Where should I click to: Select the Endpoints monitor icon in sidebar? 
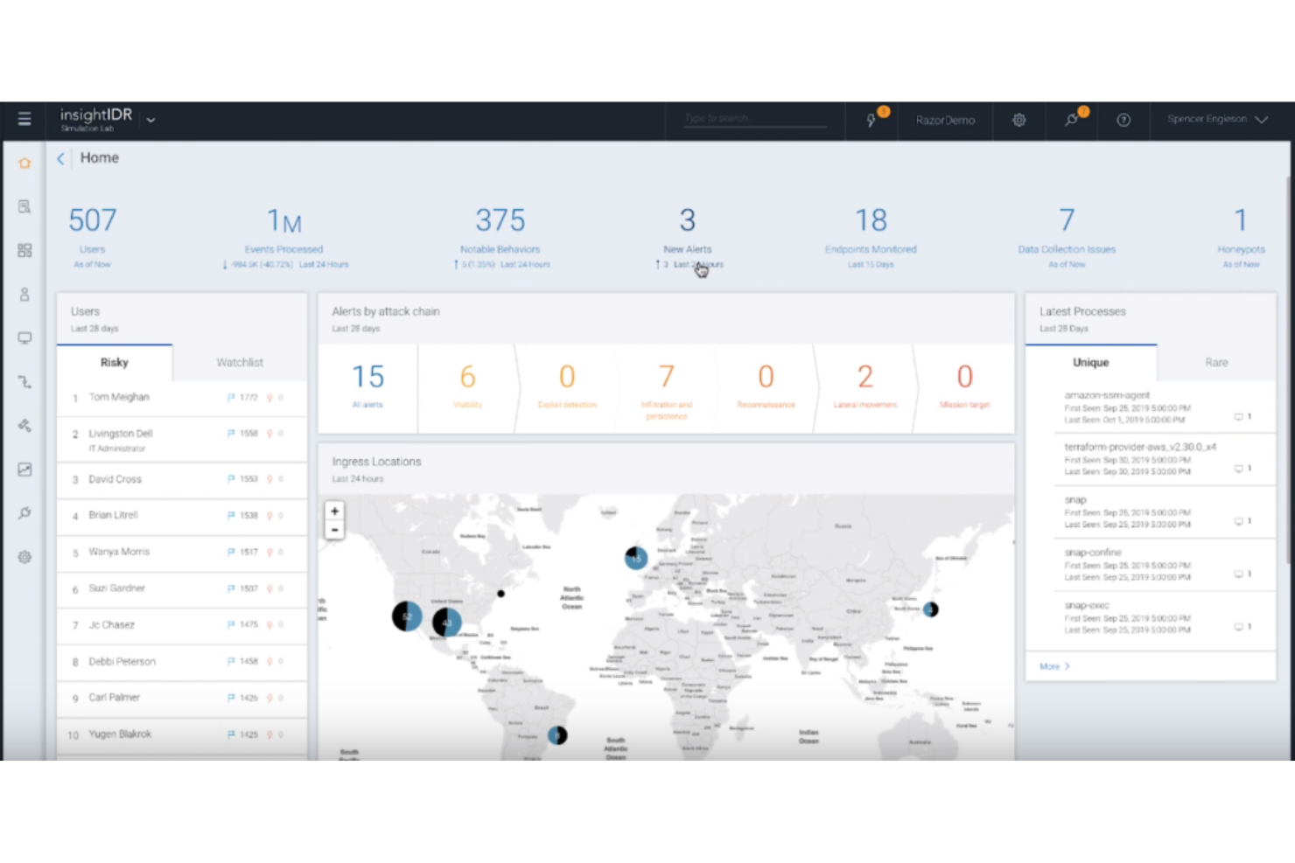click(24, 338)
